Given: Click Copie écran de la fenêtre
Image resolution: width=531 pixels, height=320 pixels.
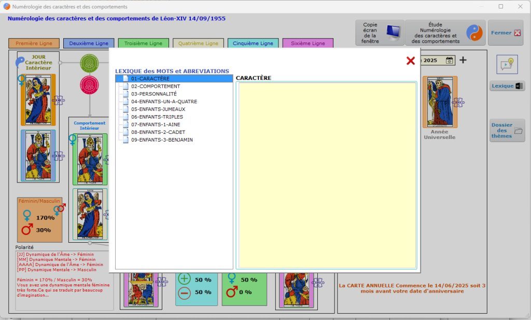Looking at the screenshot, I should click(379, 33).
